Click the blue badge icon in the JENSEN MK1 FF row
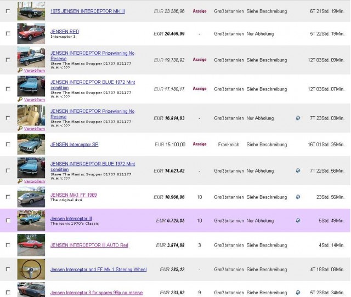351x297 pixels. tap(298, 197)
